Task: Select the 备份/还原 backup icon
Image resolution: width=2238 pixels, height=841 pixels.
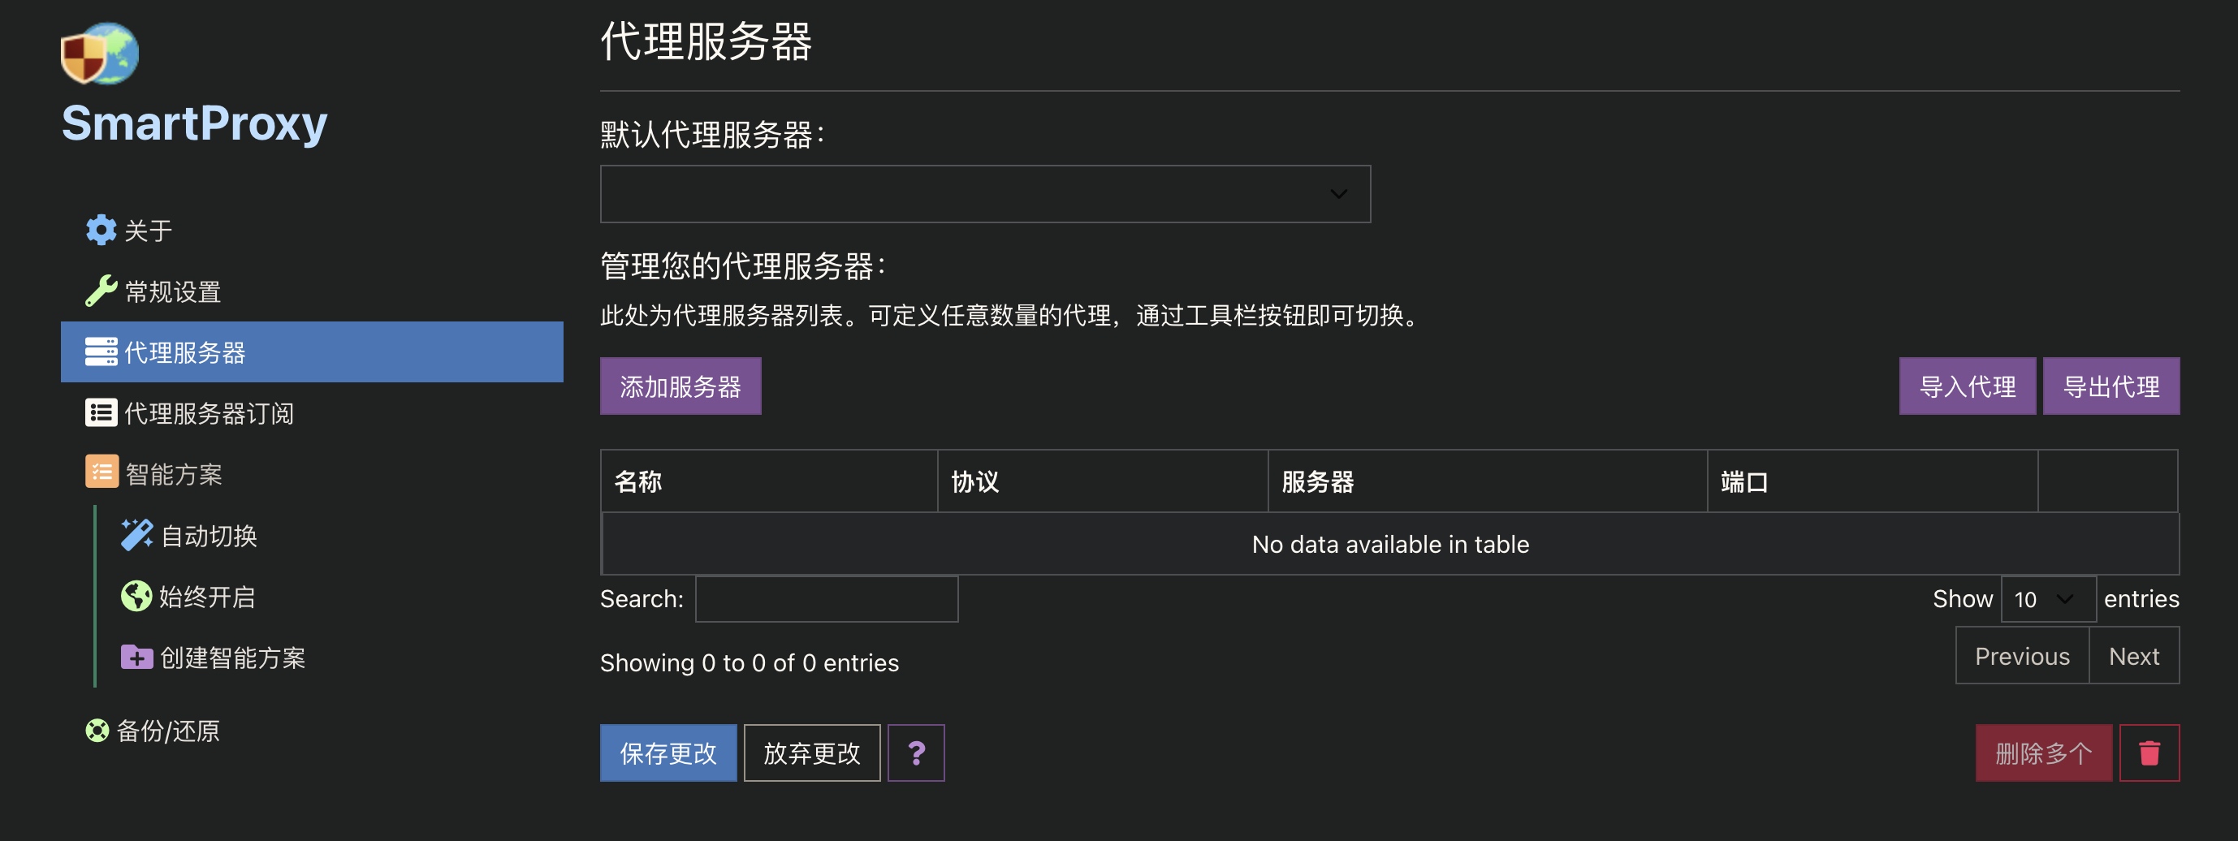Action: pos(97,731)
